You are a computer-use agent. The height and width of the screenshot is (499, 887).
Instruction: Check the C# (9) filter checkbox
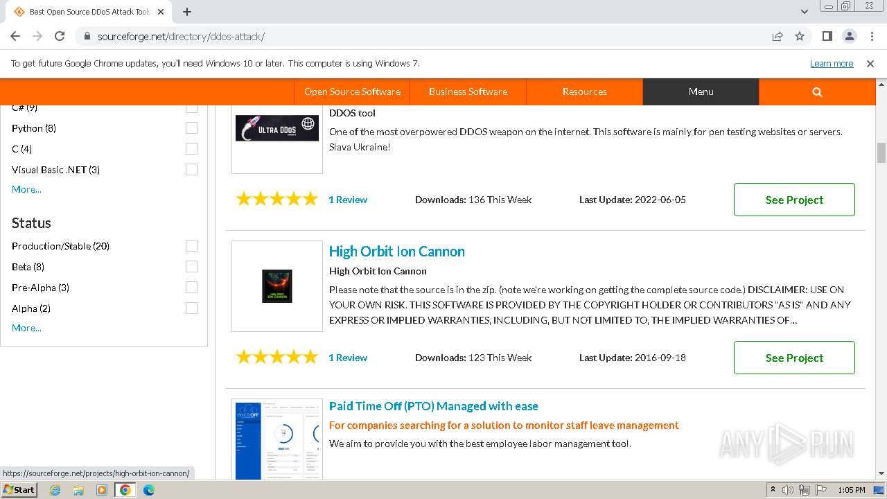(191, 107)
